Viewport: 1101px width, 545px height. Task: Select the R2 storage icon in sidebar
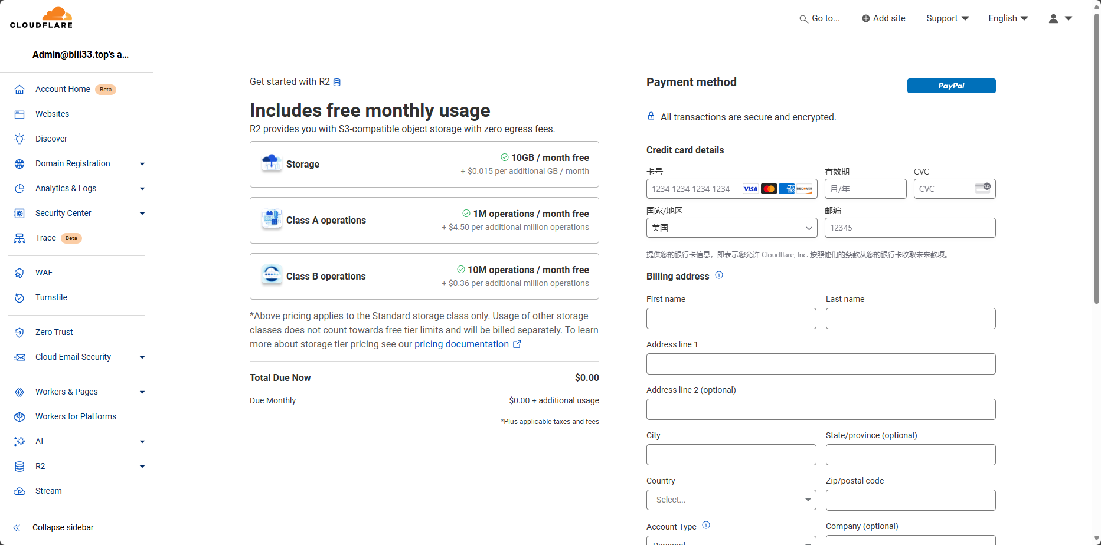19,466
